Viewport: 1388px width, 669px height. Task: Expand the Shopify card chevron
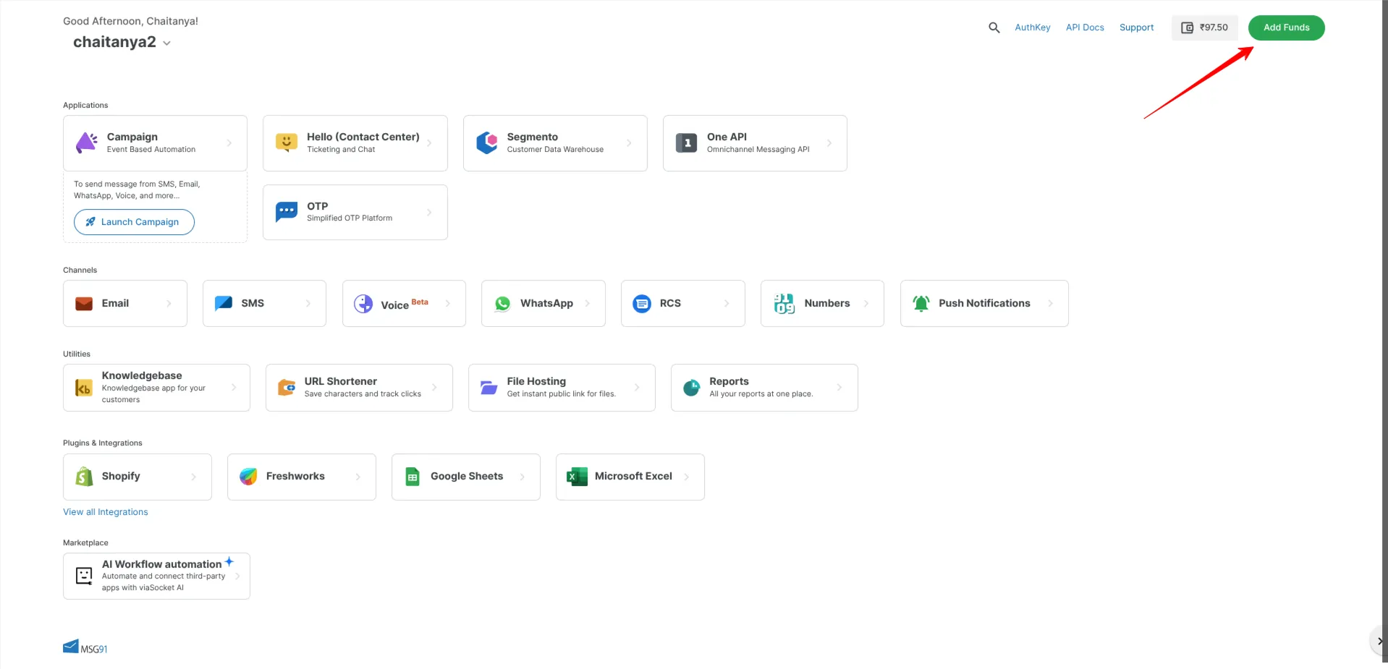[194, 477]
